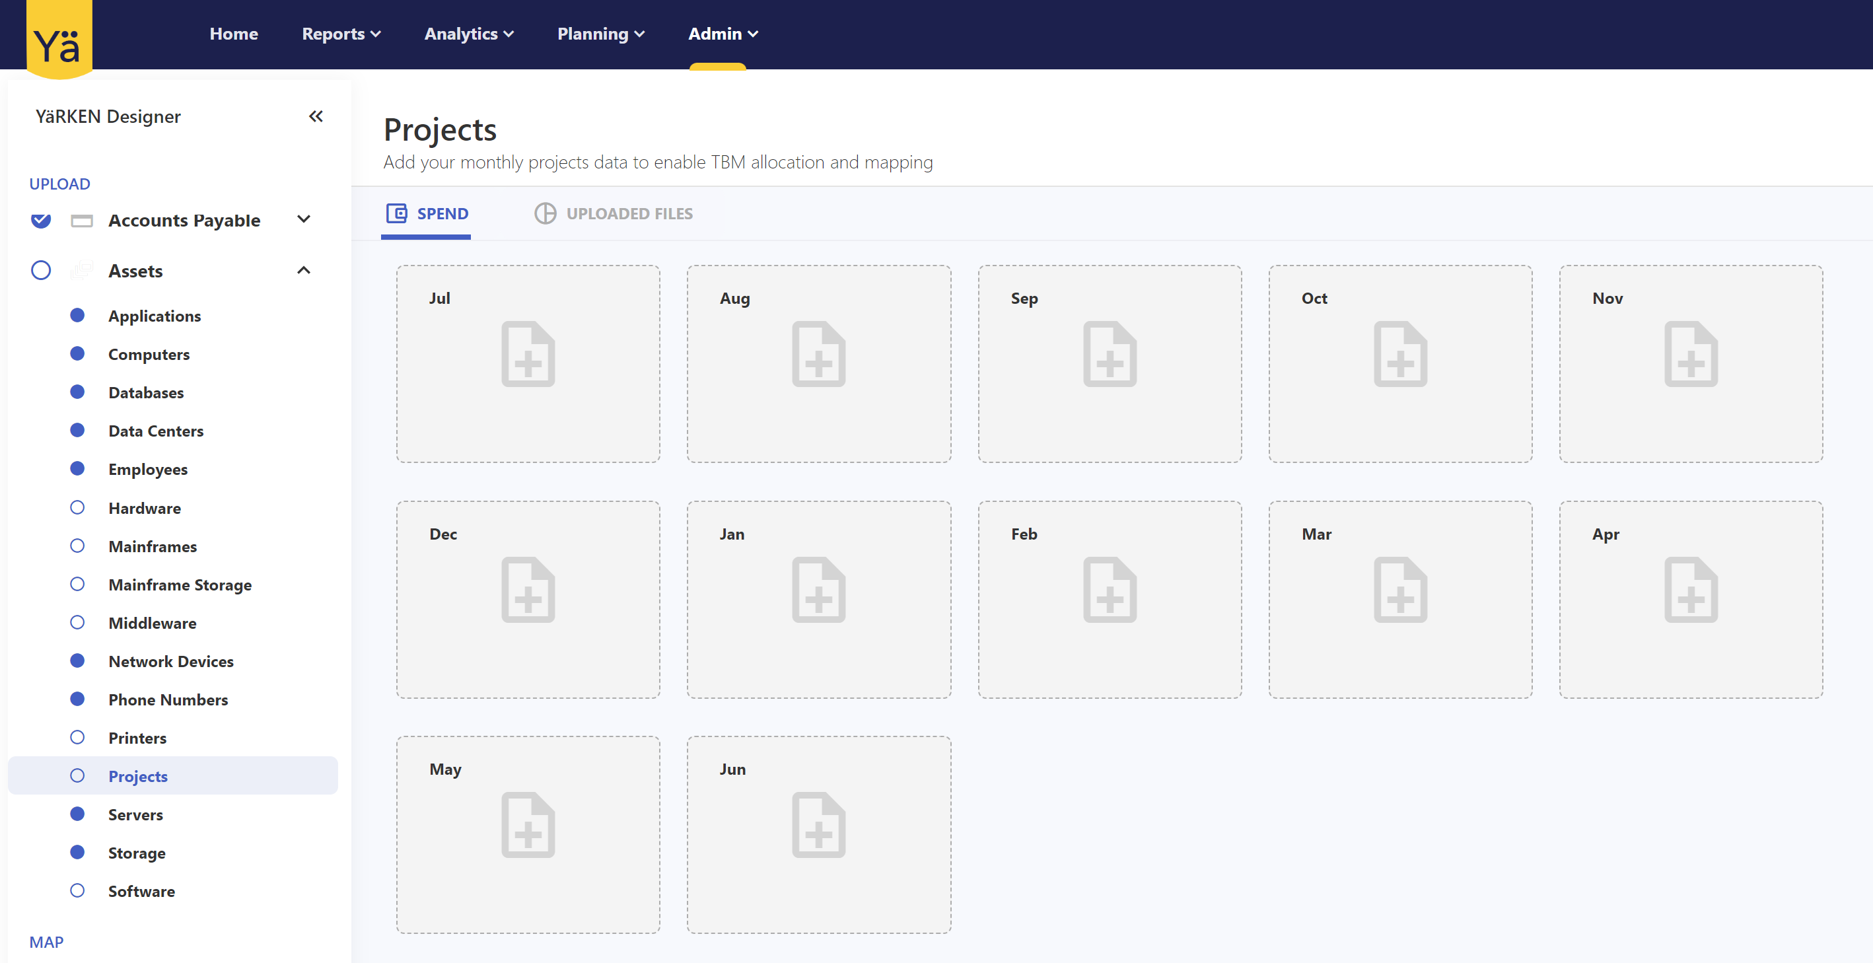The image size is (1873, 963).
Task: Click the add file icon for Feb
Action: (x=1109, y=589)
